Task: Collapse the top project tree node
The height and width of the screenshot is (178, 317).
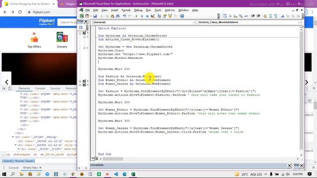Action: [x=80, y=33]
